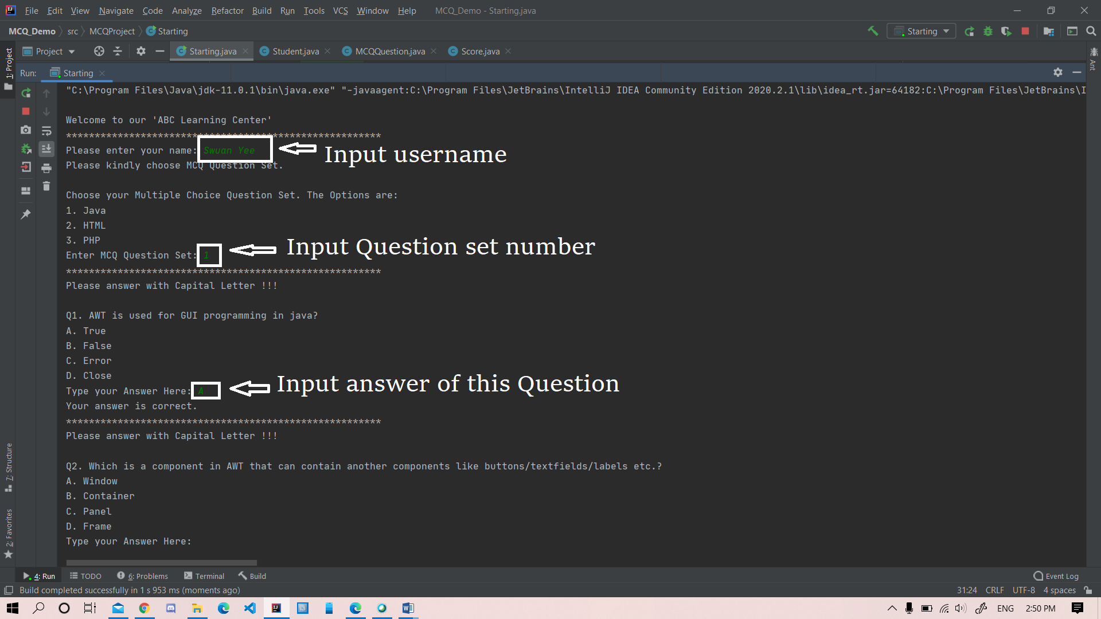Viewport: 1101px width, 619px height.
Task: Open the Terminal tool window button
Action: [204, 576]
